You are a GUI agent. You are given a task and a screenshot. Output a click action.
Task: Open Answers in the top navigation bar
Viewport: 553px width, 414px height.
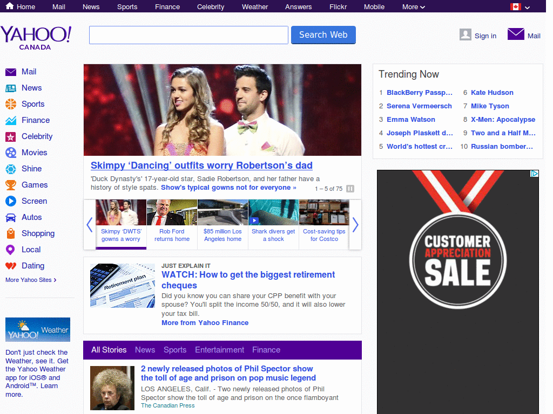click(298, 6)
